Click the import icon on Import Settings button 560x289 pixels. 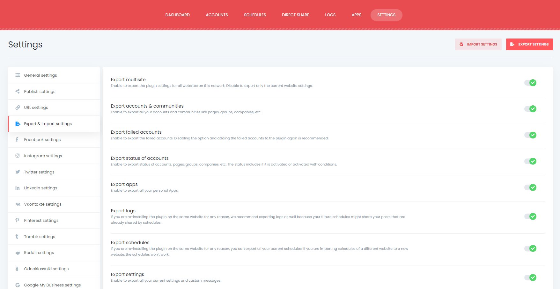click(461, 44)
